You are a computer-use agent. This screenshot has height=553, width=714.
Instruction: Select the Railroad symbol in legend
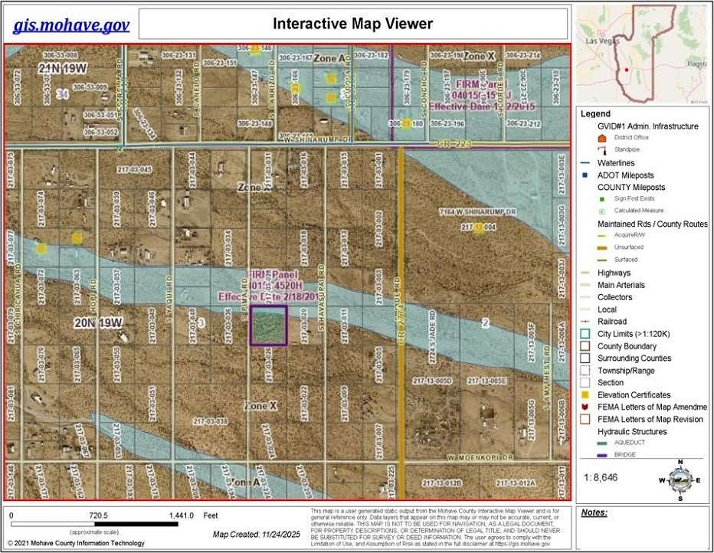[x=586, y=321]
